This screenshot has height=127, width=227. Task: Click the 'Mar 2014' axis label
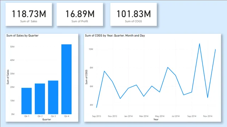click(x=144, y=116)
